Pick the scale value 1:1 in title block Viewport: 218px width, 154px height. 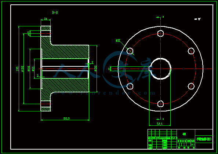coord(193,144)
